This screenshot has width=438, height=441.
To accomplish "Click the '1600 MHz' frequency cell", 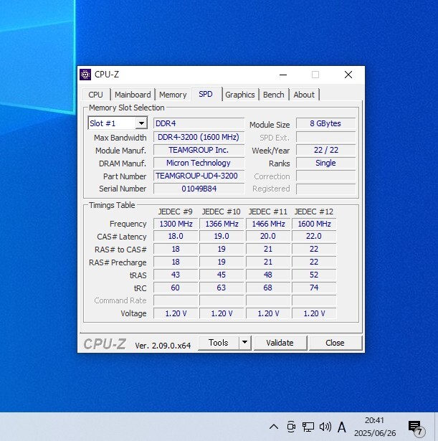I will coord(314,224).
